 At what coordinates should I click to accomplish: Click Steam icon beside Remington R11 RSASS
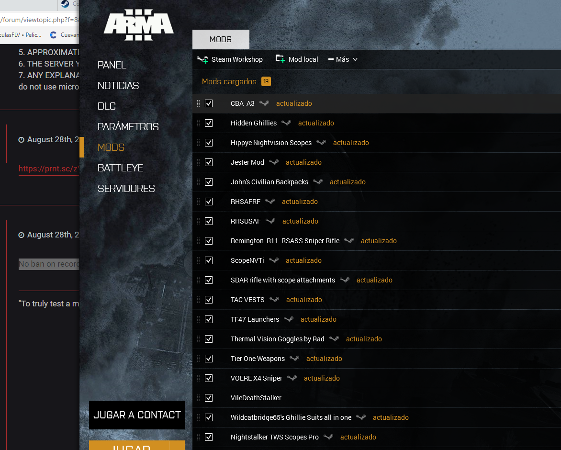pos(349,241)
